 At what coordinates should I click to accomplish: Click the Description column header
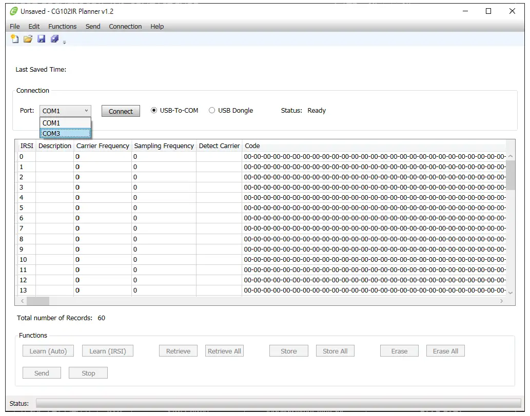click(x=55, y=145)
